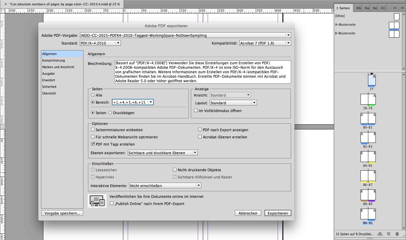The image size is (406, 240).
Task: Select the B-Musterseite master spread thumbnail
Action: [394, 34]
